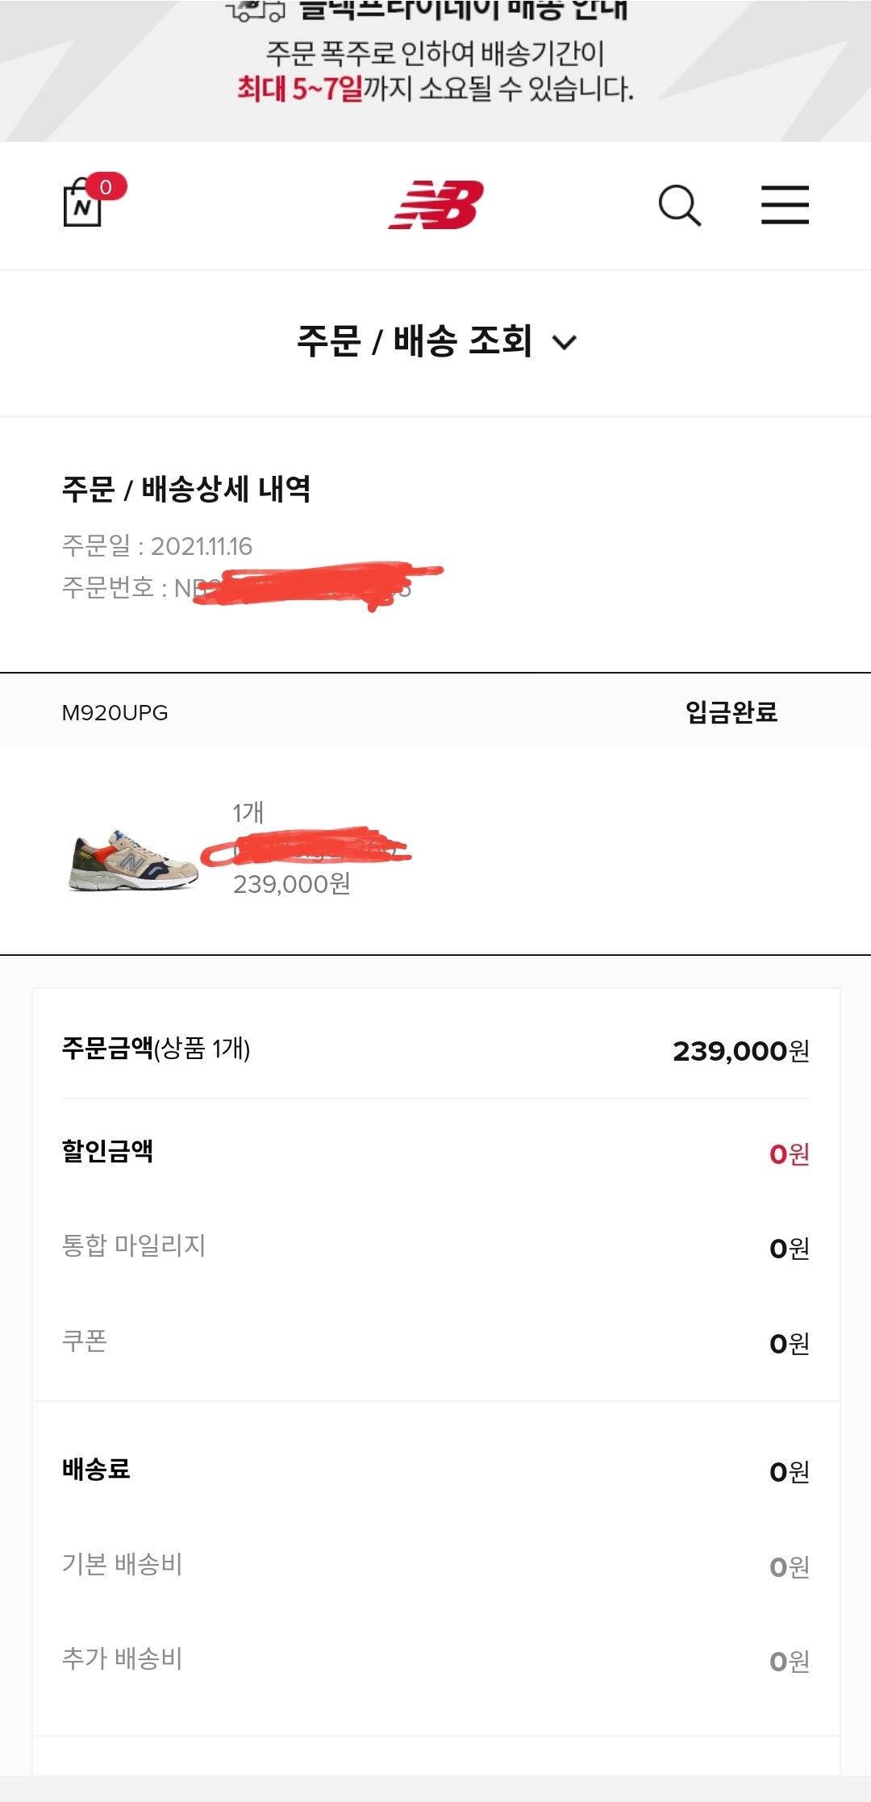Click the 입금완료 order status

coord(731,712)
